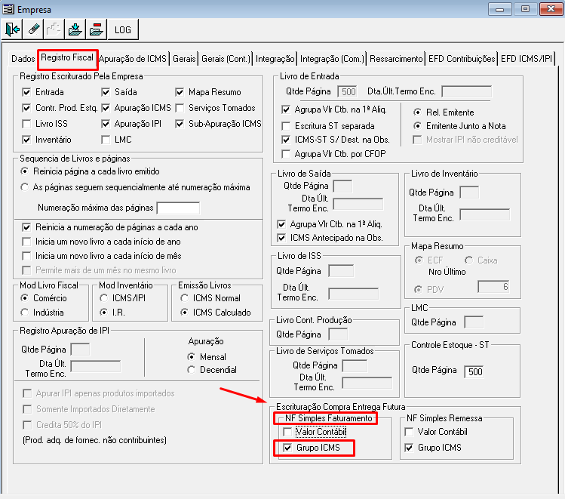Uncheck Grupo ICMS under NF Simples Faturamento
565x499 pixels.
point(287,448)
